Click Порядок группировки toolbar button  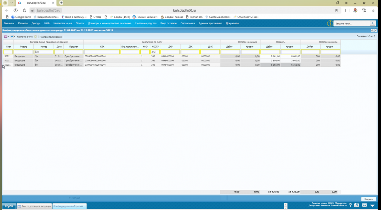[51, 37]
